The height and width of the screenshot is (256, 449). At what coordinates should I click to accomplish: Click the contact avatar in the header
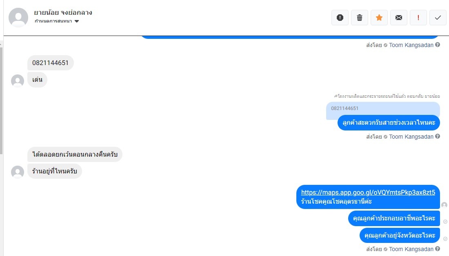18,18
